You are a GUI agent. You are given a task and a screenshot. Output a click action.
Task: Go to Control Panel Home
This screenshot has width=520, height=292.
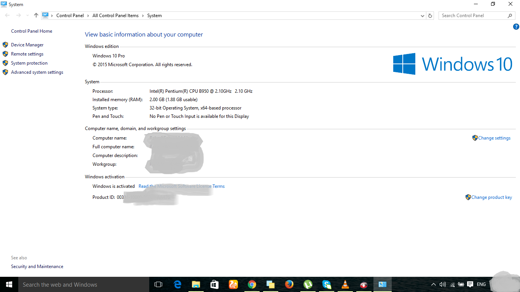[32, 31]
